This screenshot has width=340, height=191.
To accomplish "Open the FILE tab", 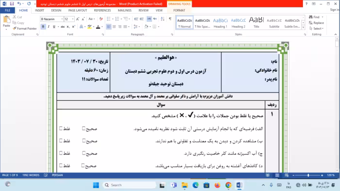I will [x=8, y=10].
